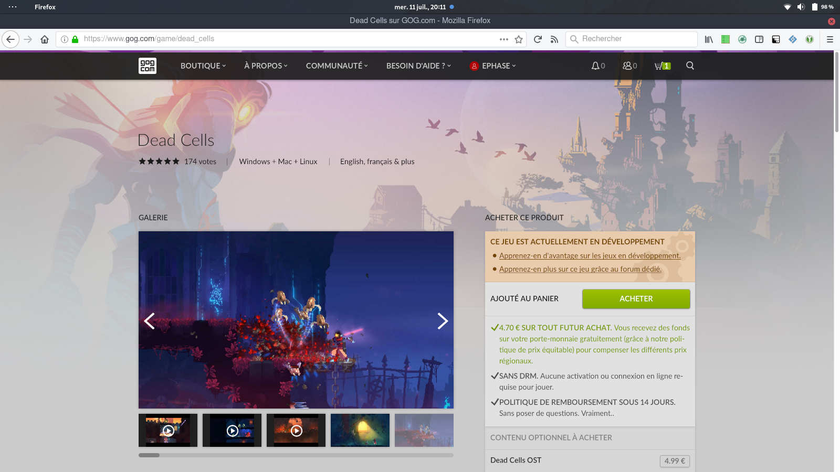Open the friends icon in navbar
Screen dimensions: 840x472
pyautogui.click(x=629, y=66)
